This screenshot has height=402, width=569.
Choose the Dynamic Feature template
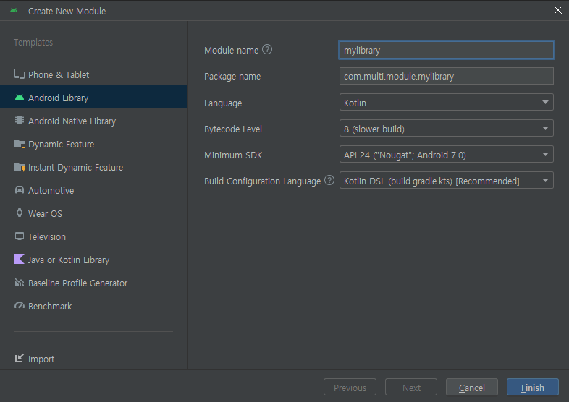coord(93,144)
